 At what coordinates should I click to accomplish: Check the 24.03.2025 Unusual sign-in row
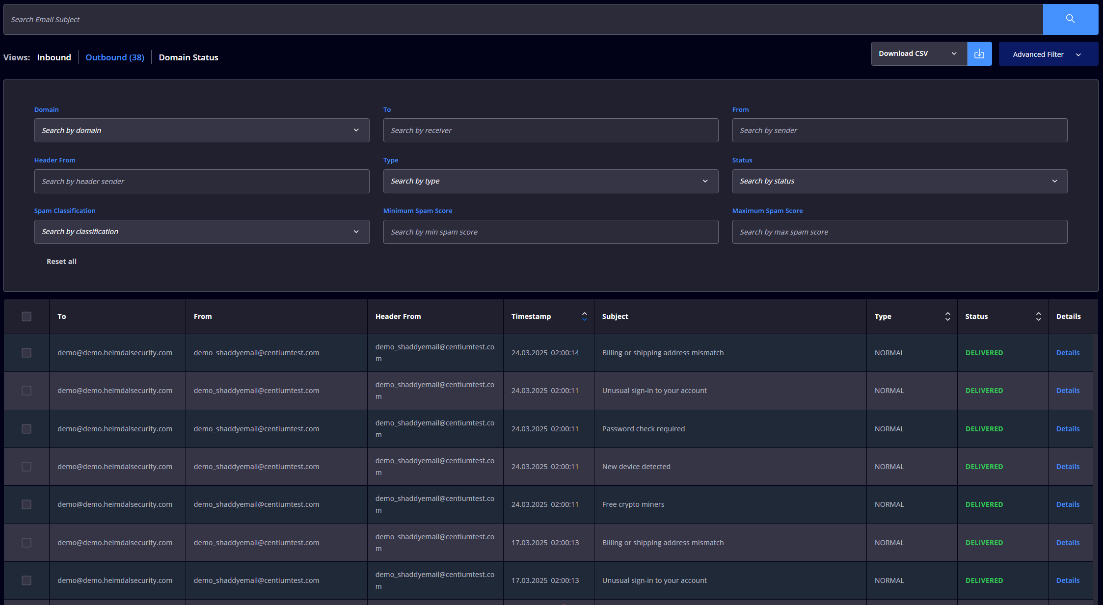tap(27, 391)
